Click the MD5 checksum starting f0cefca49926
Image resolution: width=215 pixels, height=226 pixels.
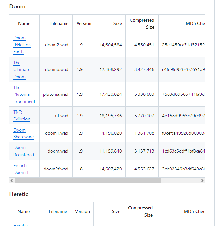point(184,133)
